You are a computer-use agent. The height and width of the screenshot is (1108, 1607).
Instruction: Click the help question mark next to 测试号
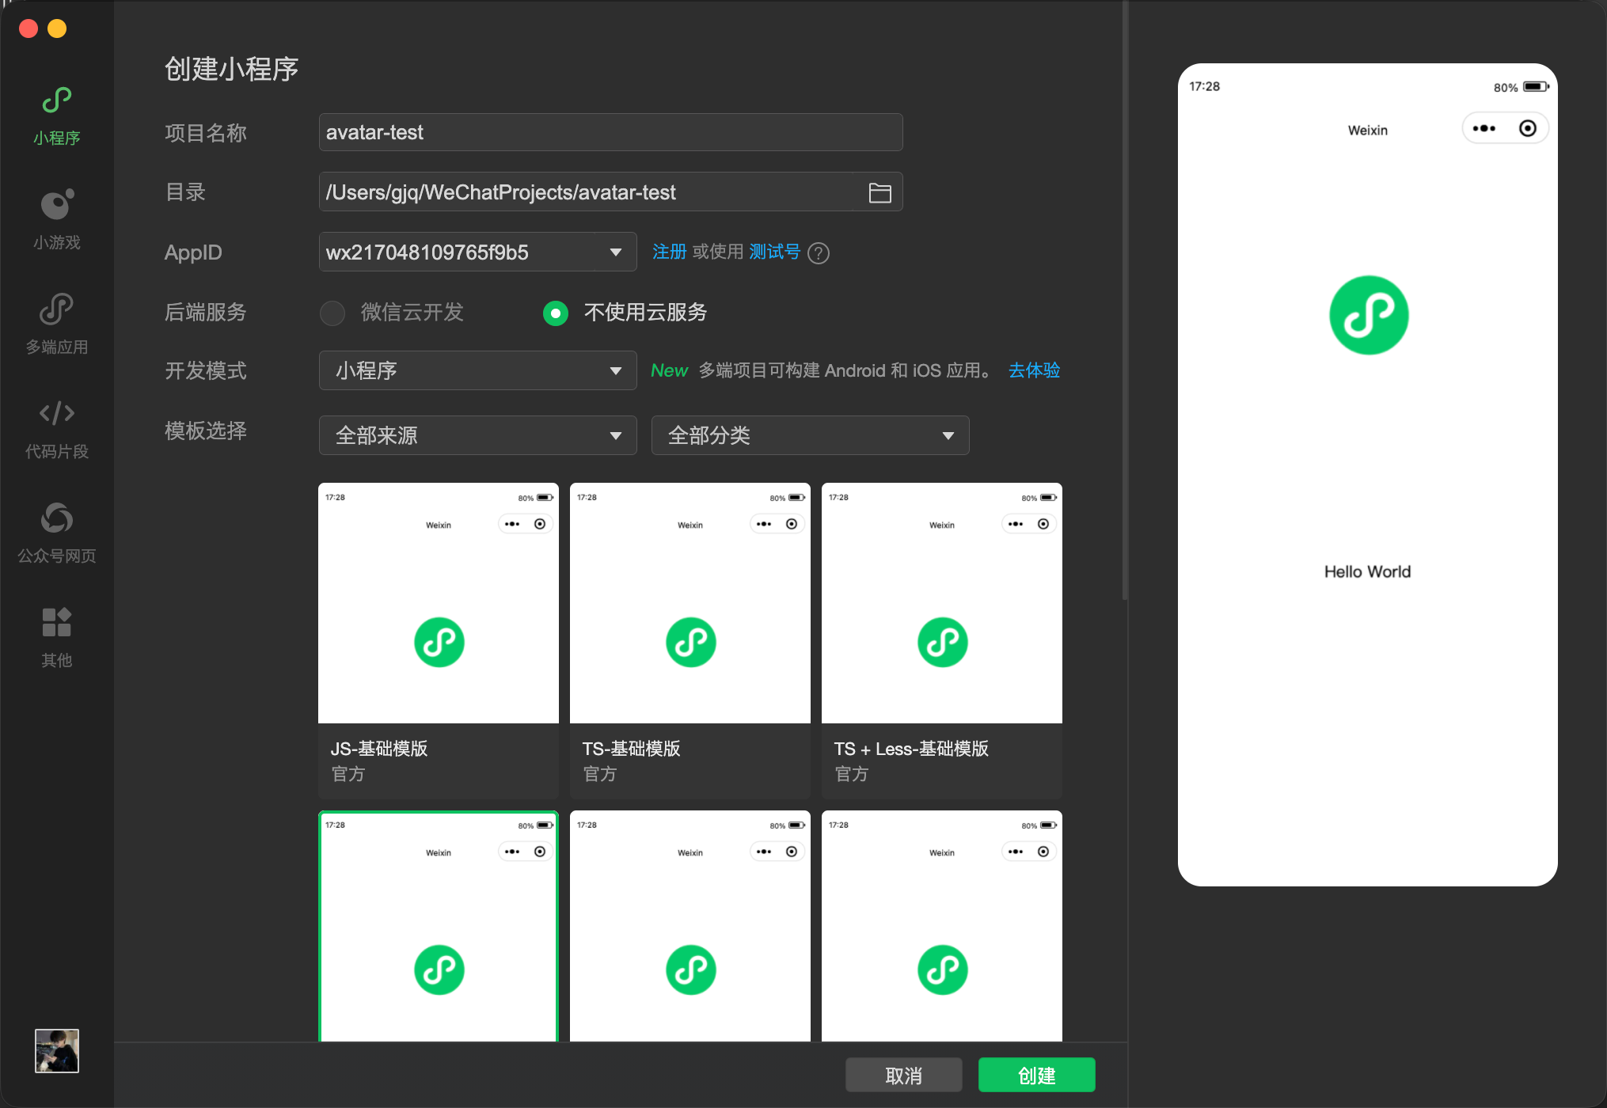click(x=819, y=253)
